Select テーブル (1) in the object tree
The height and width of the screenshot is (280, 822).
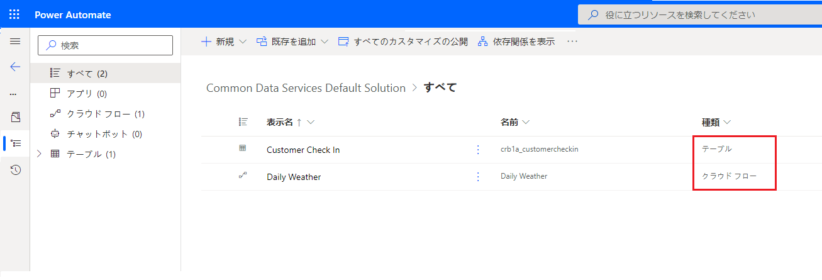105,154
